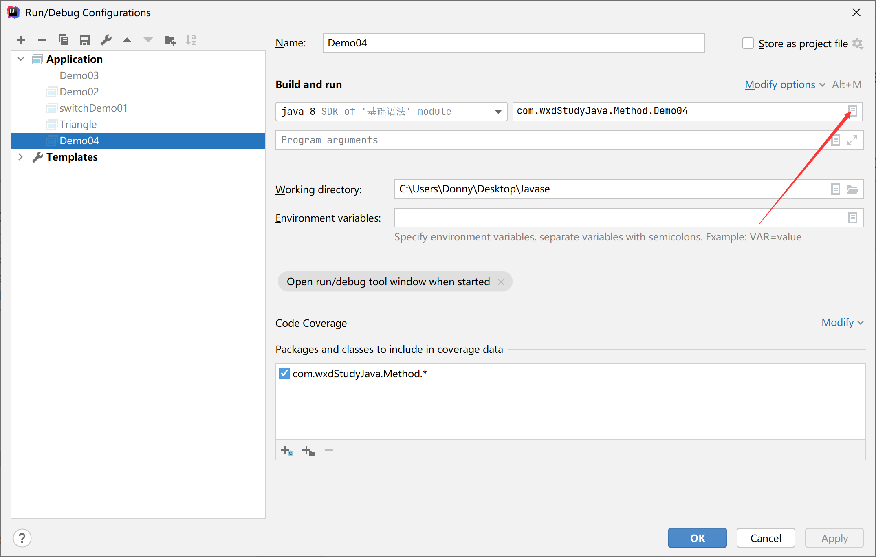Open the java 8 SDK dropdown
876x557 pixels.
click(498, 112)
